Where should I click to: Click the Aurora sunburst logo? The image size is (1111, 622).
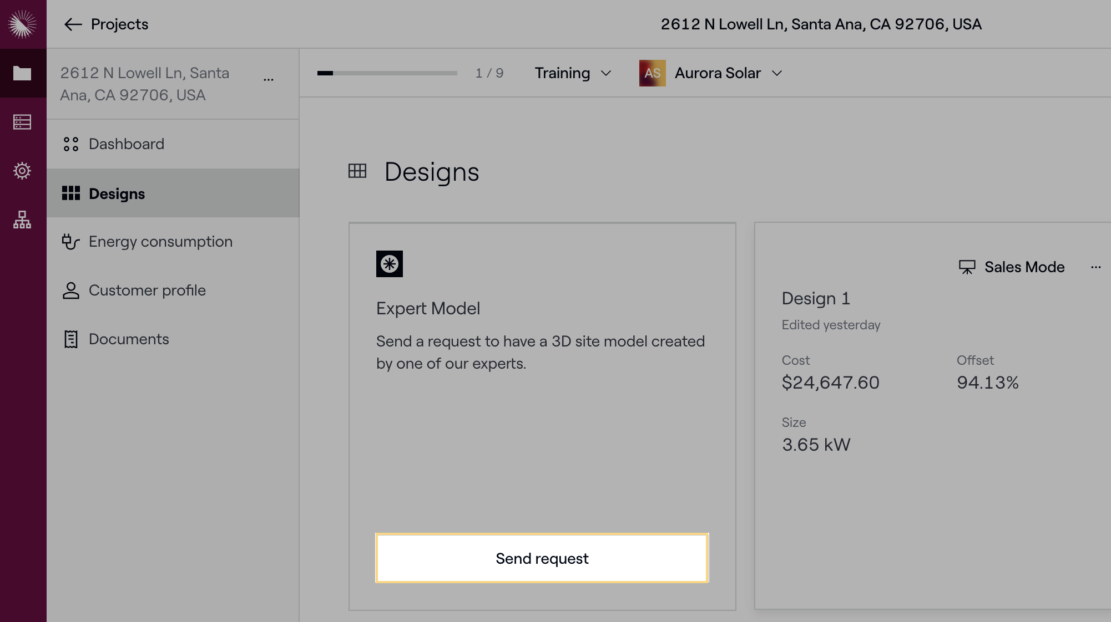point(22,24)
